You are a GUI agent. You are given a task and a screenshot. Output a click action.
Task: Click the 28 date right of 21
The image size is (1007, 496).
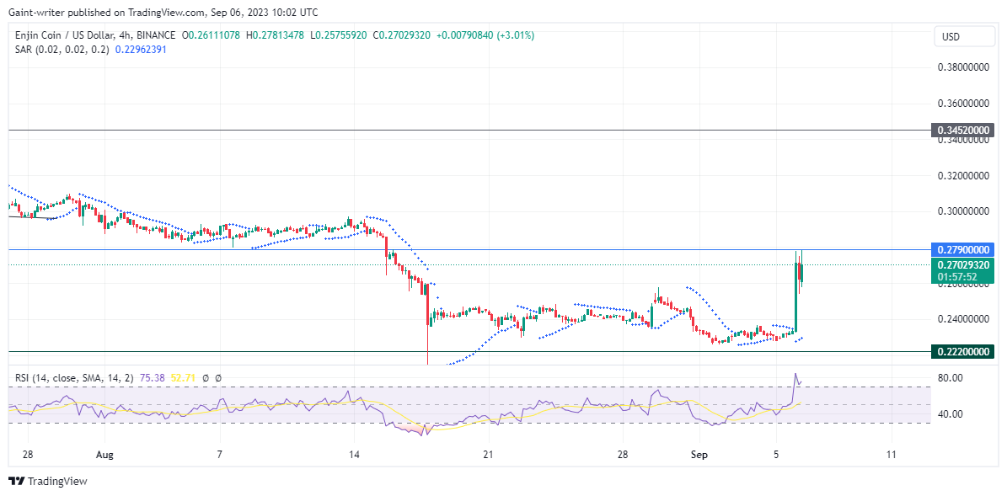(x=622, y=455)
